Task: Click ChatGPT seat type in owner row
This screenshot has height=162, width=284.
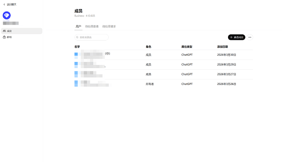Action: (187, 84)
